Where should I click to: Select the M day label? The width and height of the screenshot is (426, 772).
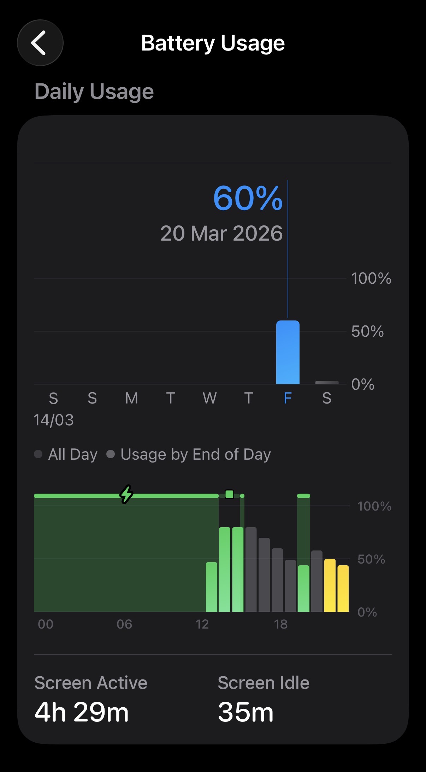click(132, 398)
